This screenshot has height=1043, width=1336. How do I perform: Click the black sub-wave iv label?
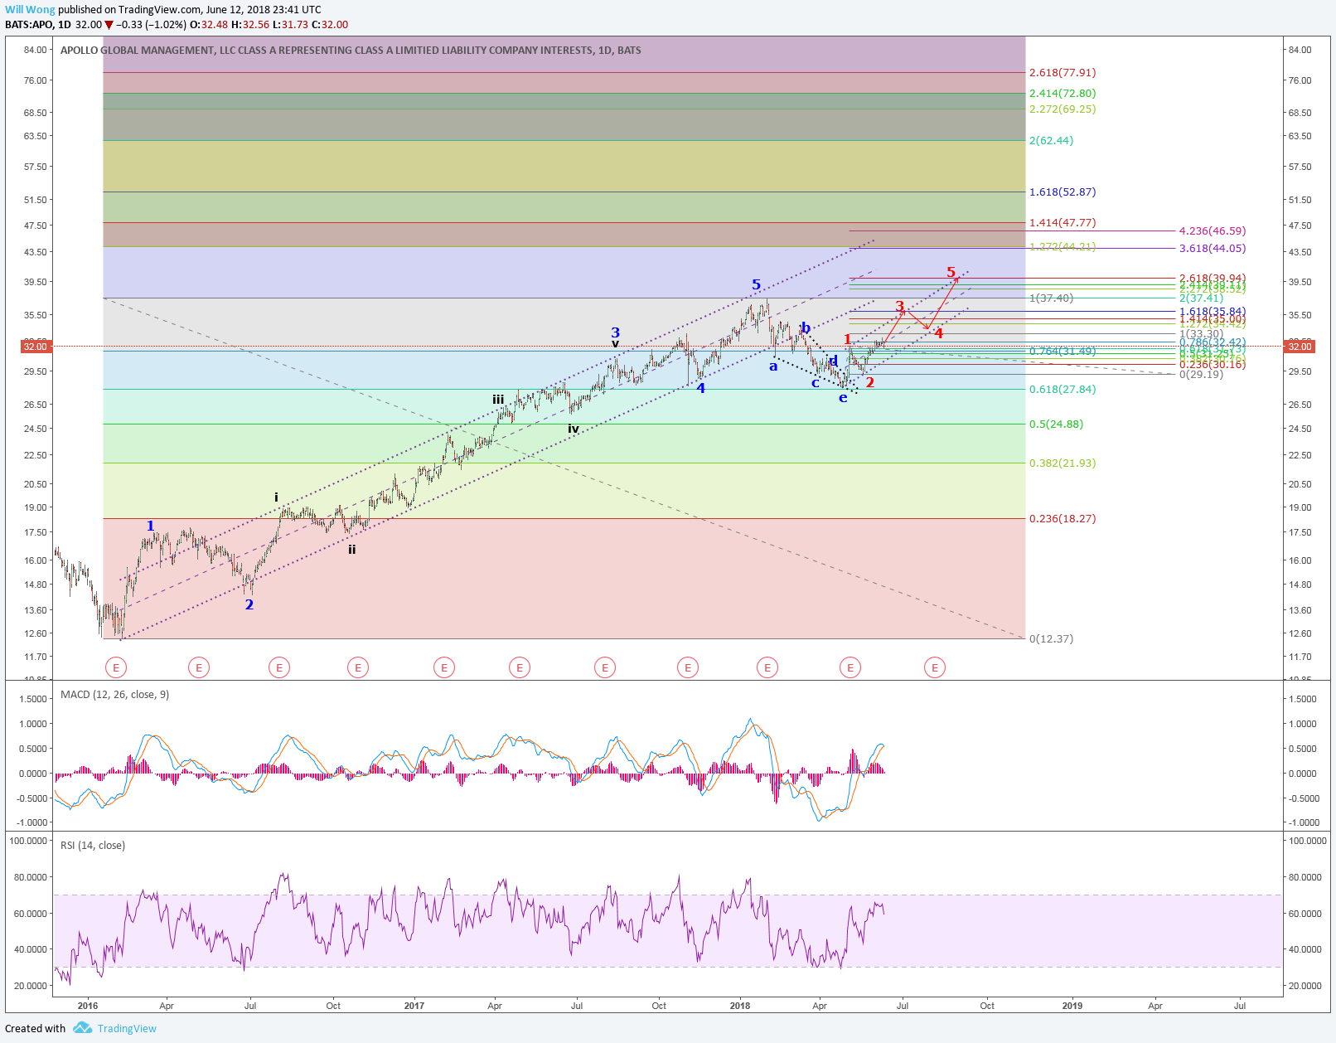pyautogui.click(x=574, y=429)
